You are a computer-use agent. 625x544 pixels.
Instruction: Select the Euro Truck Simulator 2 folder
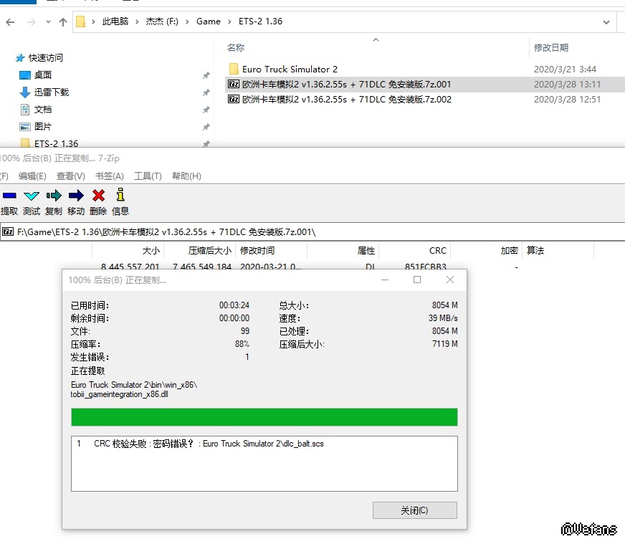click(290, 70)
